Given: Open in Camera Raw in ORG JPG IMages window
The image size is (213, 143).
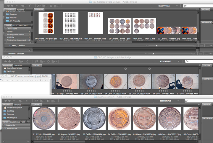Looking at the screenshot, I should pos(48,62).
